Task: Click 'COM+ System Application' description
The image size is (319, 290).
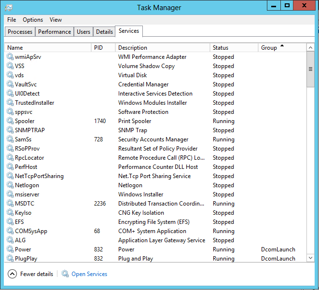Action: 152,231
